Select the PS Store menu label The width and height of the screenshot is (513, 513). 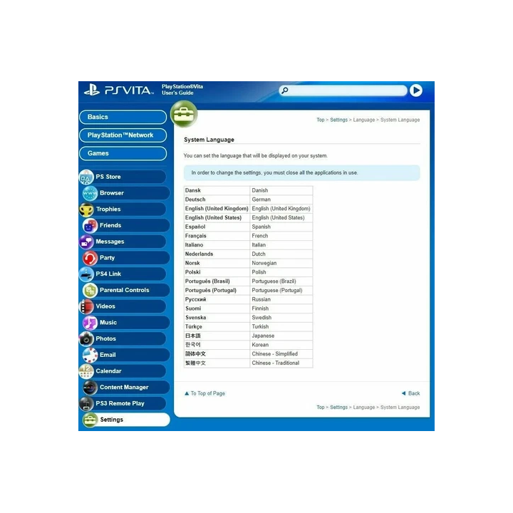tap(108, 177)
